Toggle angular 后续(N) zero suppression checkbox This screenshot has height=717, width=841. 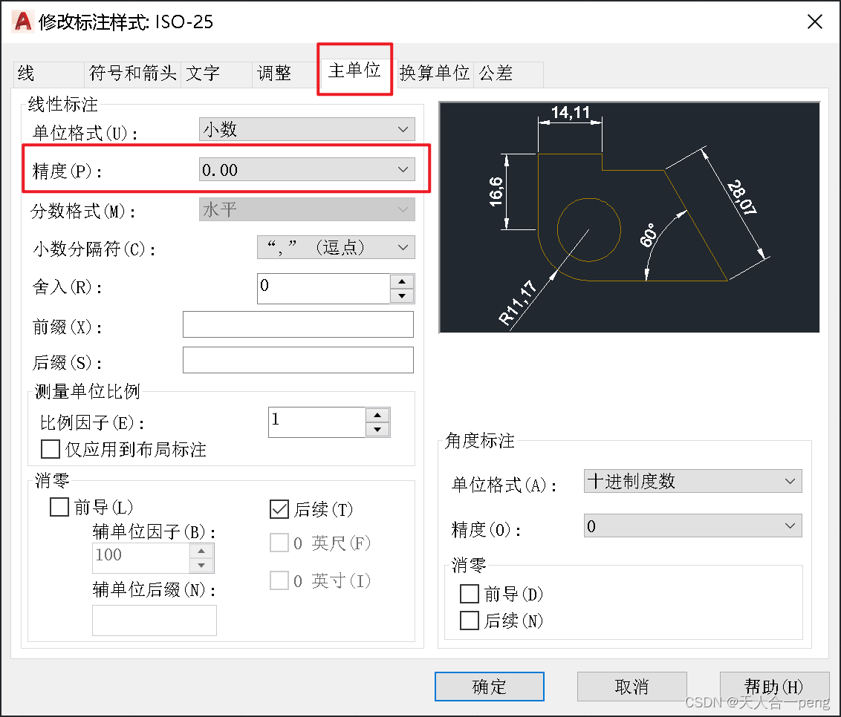[x=470, y=621]
